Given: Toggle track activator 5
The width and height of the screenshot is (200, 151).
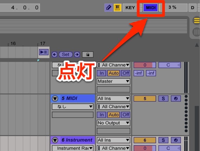Looking at the screenshot, I should 145,98.
